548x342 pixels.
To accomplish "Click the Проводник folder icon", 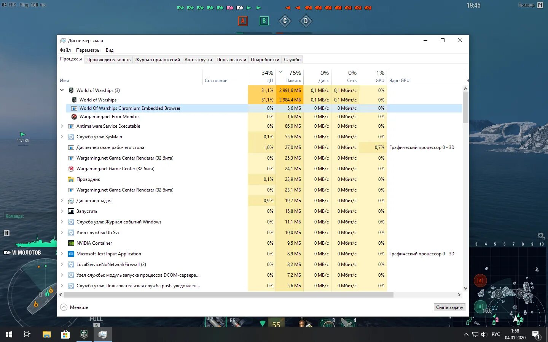I will pos(71,179).
